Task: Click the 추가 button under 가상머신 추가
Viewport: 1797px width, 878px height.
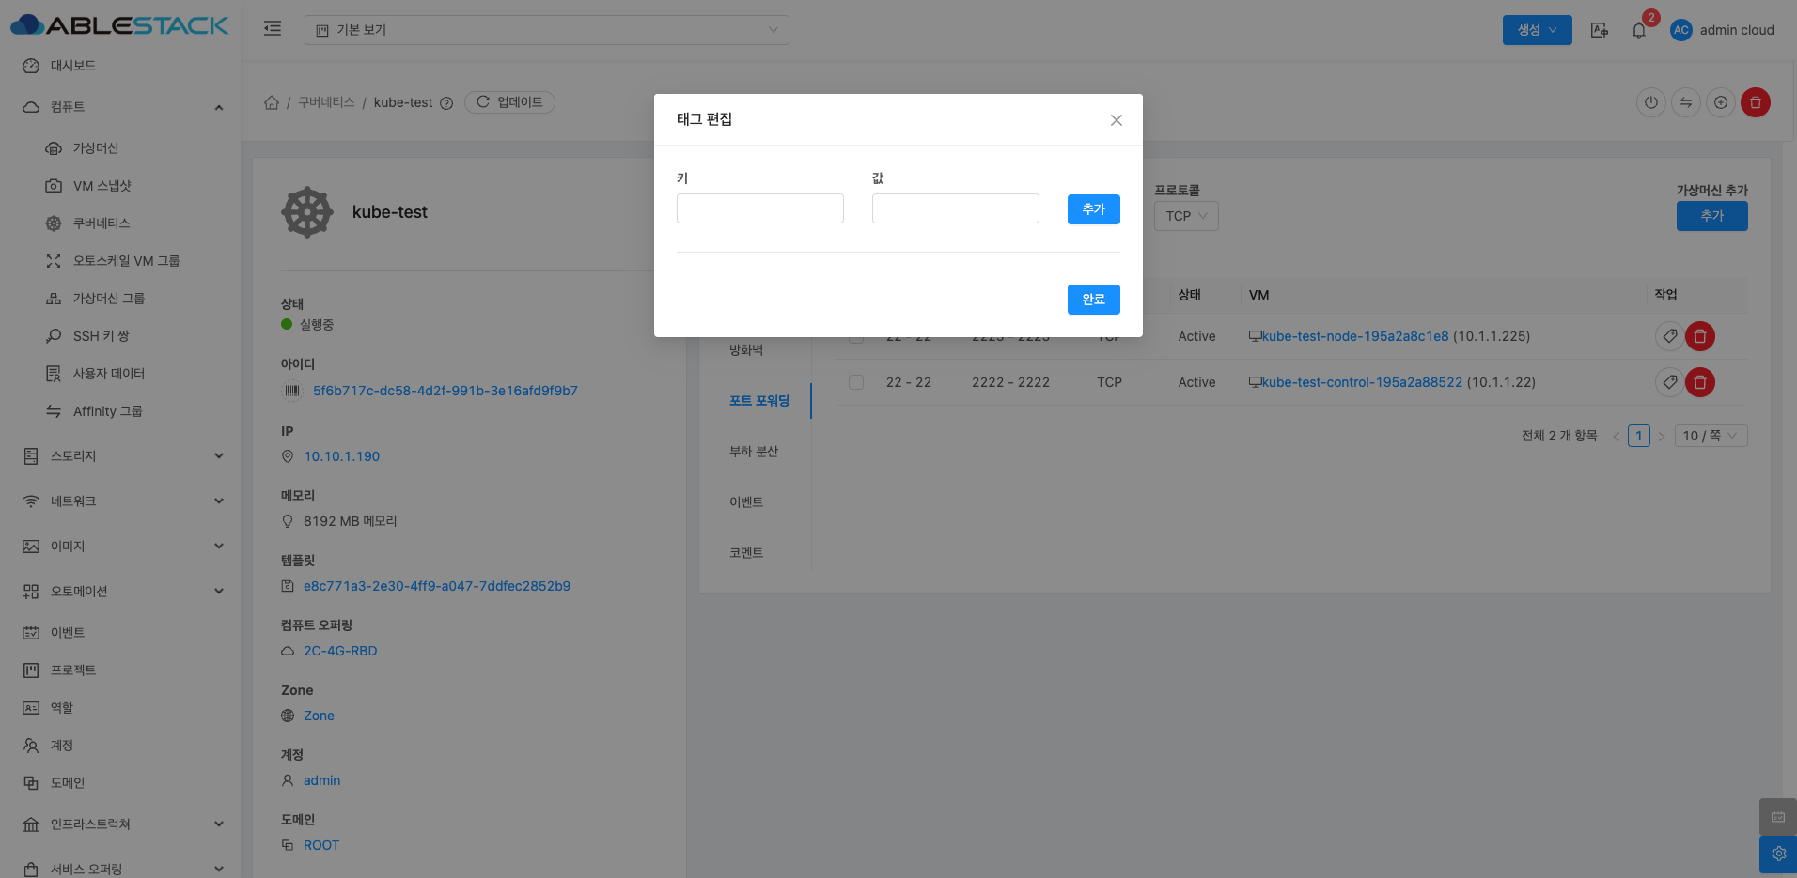Action: click(1712, 216)
